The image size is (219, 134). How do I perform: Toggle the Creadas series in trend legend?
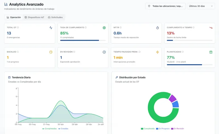click(63, 129)
